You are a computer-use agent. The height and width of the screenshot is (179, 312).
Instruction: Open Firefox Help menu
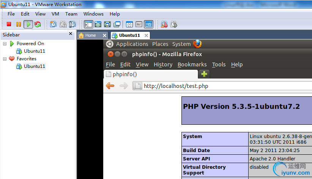point(237,64)
